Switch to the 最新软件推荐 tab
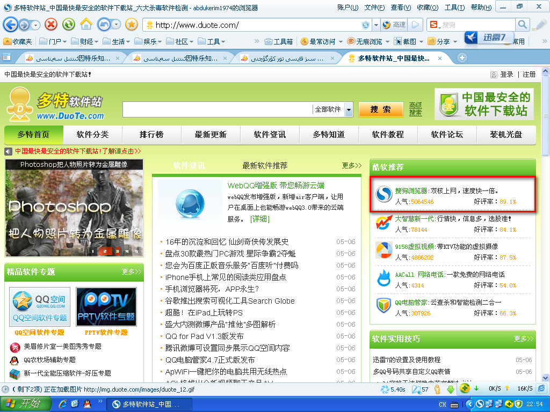 265,165
